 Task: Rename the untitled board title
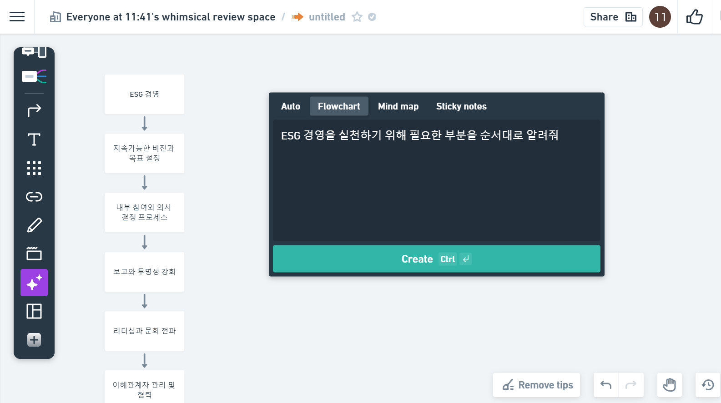[x=327, y=17]
